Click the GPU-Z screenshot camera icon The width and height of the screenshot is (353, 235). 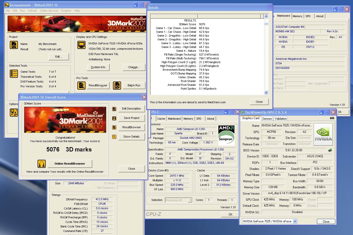coord(332,118)
